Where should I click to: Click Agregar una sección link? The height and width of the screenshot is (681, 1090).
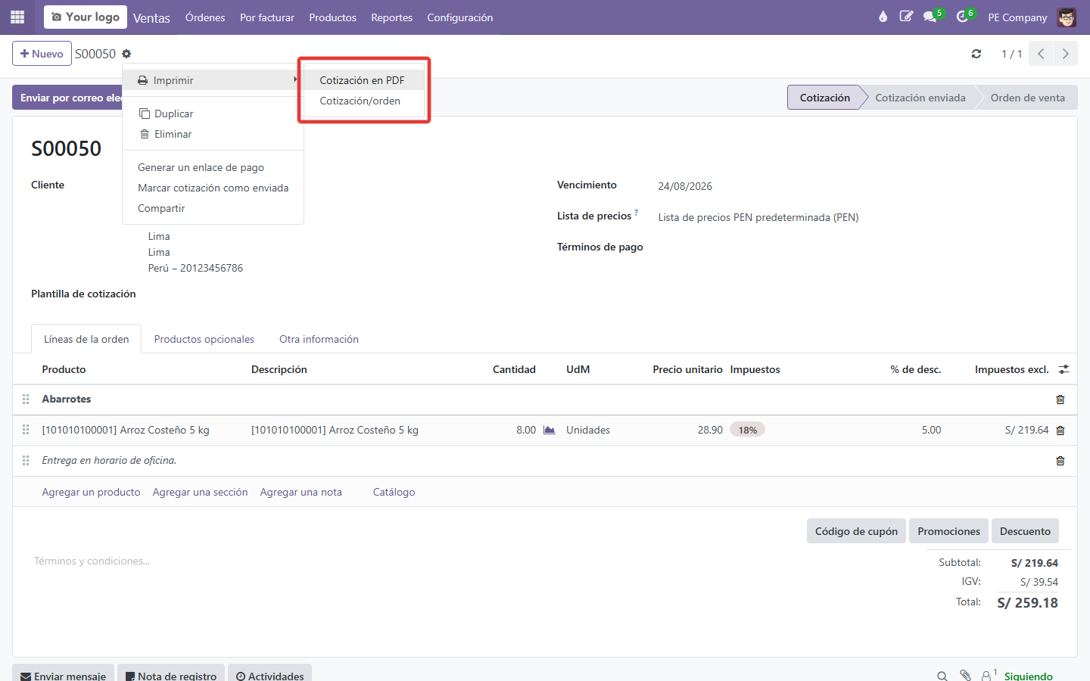pyautogui.click(x=200, y=492)
